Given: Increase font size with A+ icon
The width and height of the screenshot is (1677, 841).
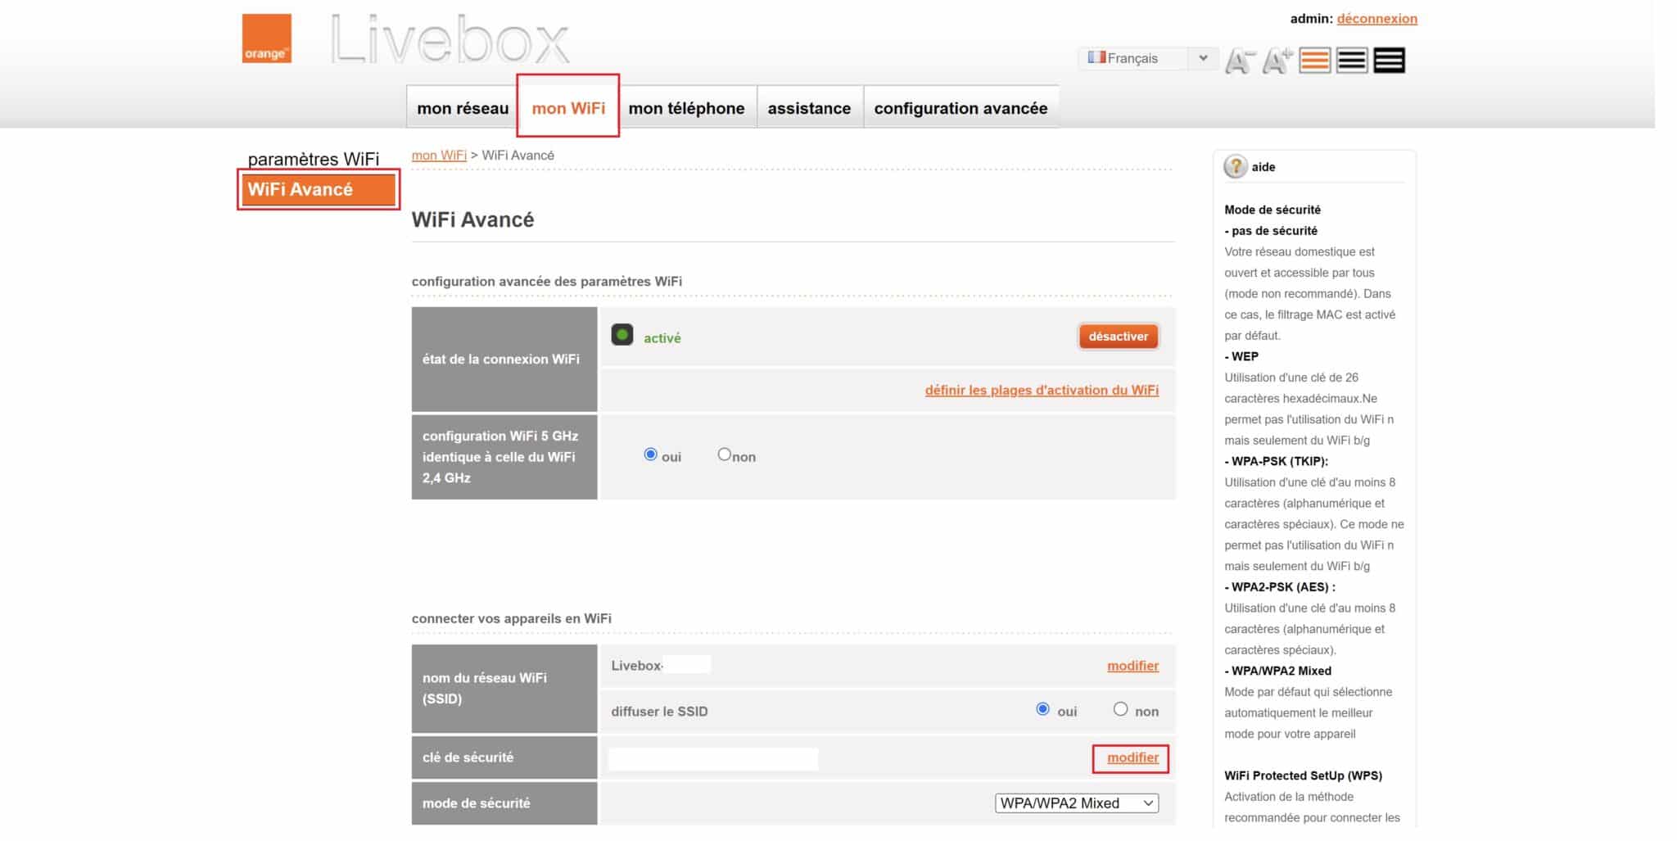Looking at the screenshot, I should click(1277, 61).
